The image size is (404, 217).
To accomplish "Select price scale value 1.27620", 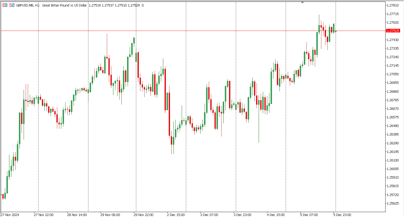I will [393, 23].
